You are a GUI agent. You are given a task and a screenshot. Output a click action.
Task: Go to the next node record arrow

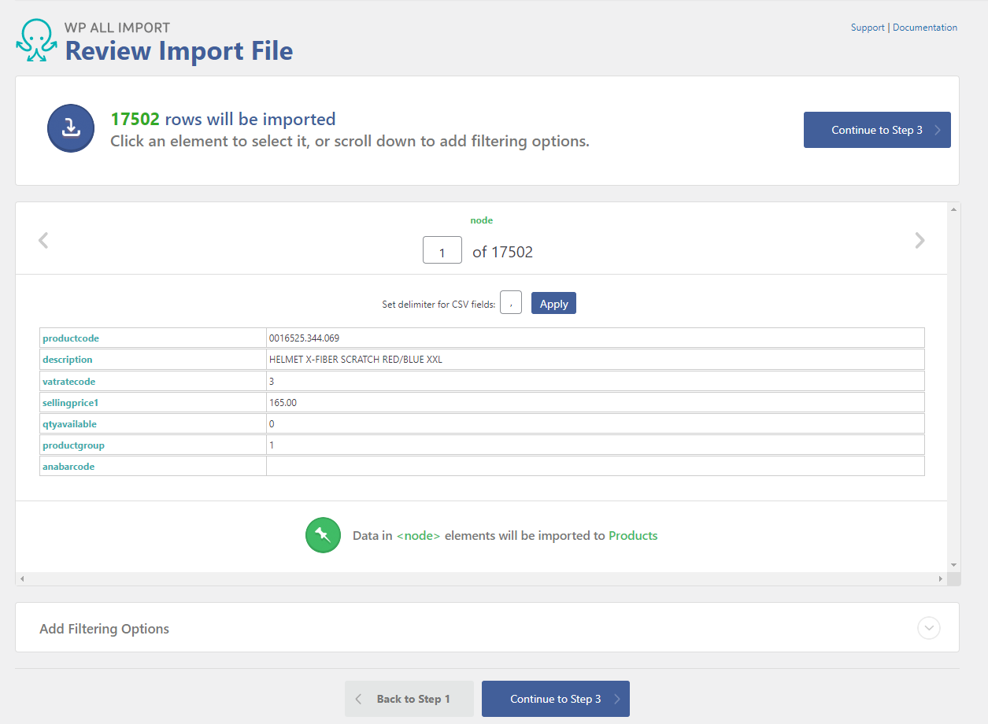(x=920, y=241)
